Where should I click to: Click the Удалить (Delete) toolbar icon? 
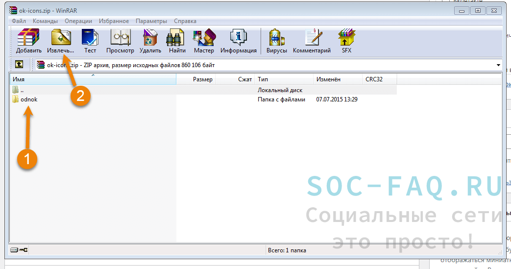point(150,41)
